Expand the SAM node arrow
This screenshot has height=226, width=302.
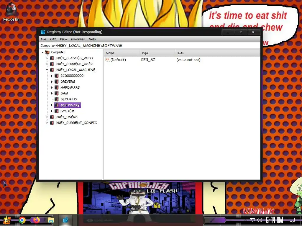click(52, 93)
